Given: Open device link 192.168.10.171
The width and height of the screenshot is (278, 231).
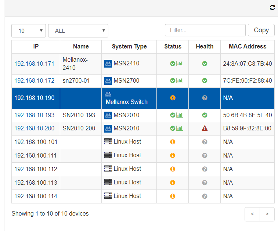Looking at the screenshot, I should click(34, 64).
